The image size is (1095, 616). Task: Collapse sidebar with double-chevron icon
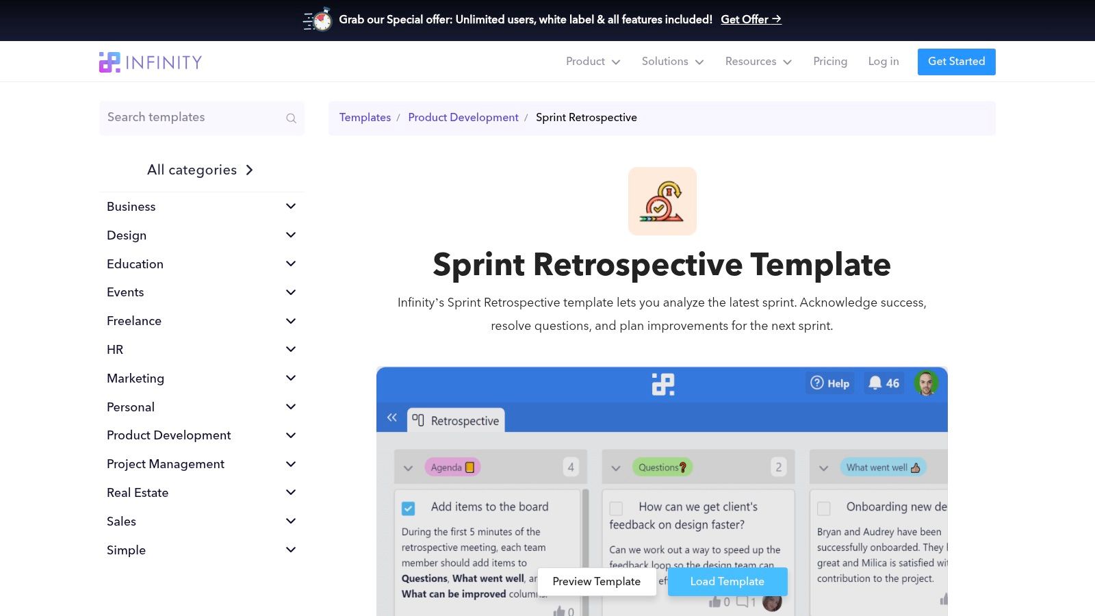click(392, 418)
